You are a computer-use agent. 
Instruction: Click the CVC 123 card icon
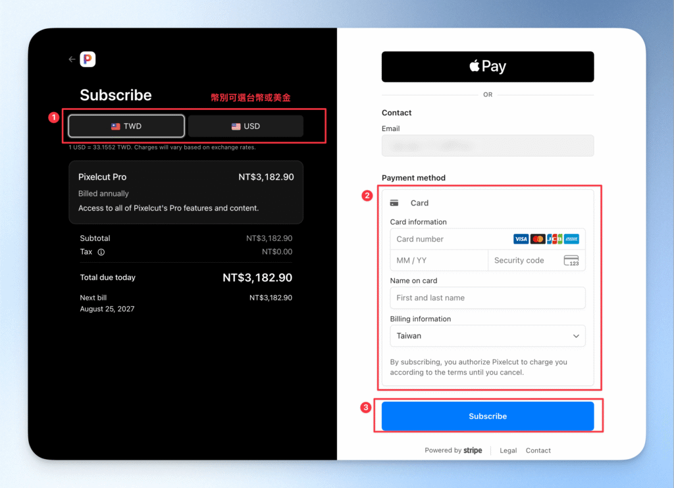[x=571, y=261]
